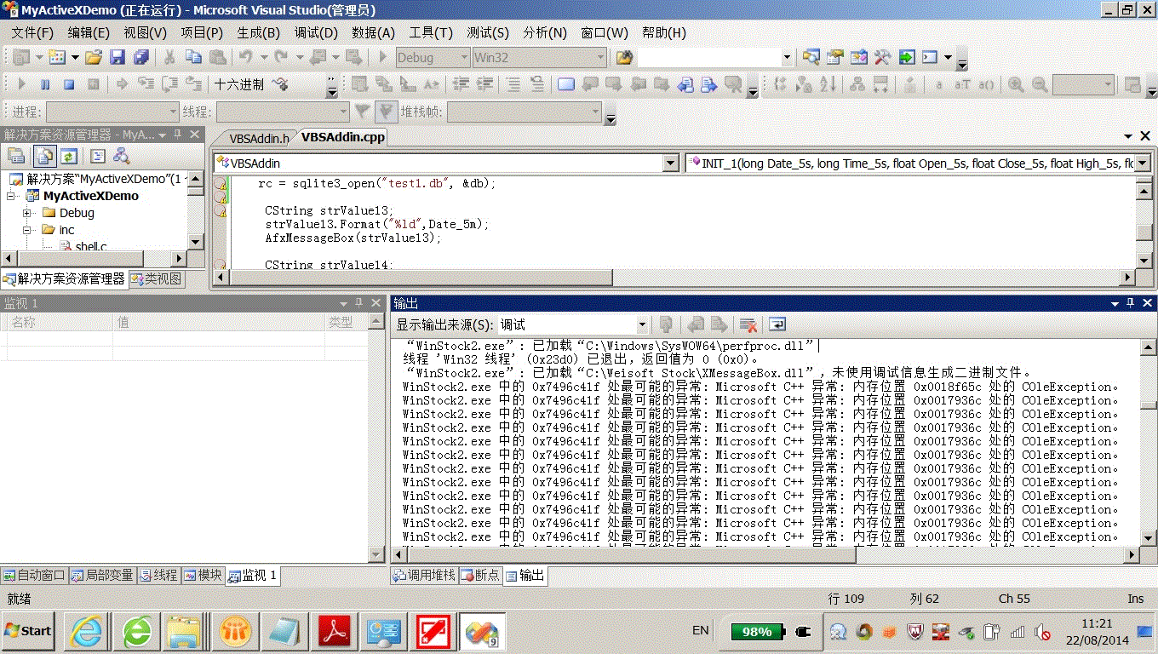Clear all output with the red X icon
The width and height of the screenshot is (1158, 654).
748,324
